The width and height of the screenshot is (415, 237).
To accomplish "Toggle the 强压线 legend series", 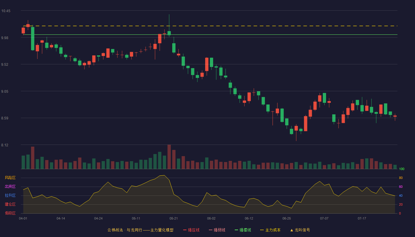I will [191, 230].
